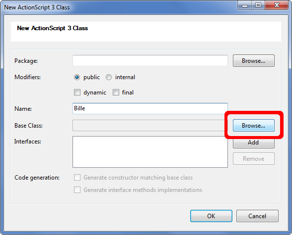The width and height of the screenshot is (292, 235).
Task: Click inside the Interfaces list box
Action: [150, 152]
